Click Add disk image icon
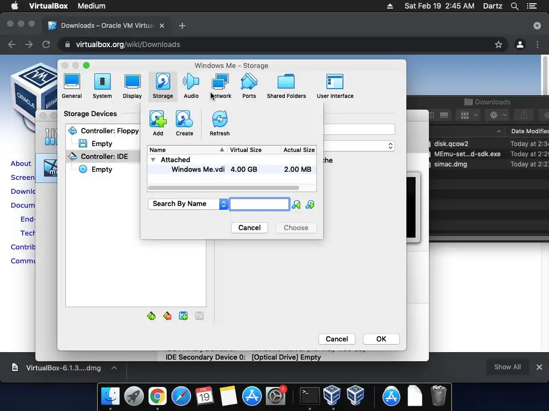549x411 pixels. [x=158, y=119]
